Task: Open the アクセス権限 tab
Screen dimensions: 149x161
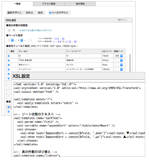Action: [49, 4]
